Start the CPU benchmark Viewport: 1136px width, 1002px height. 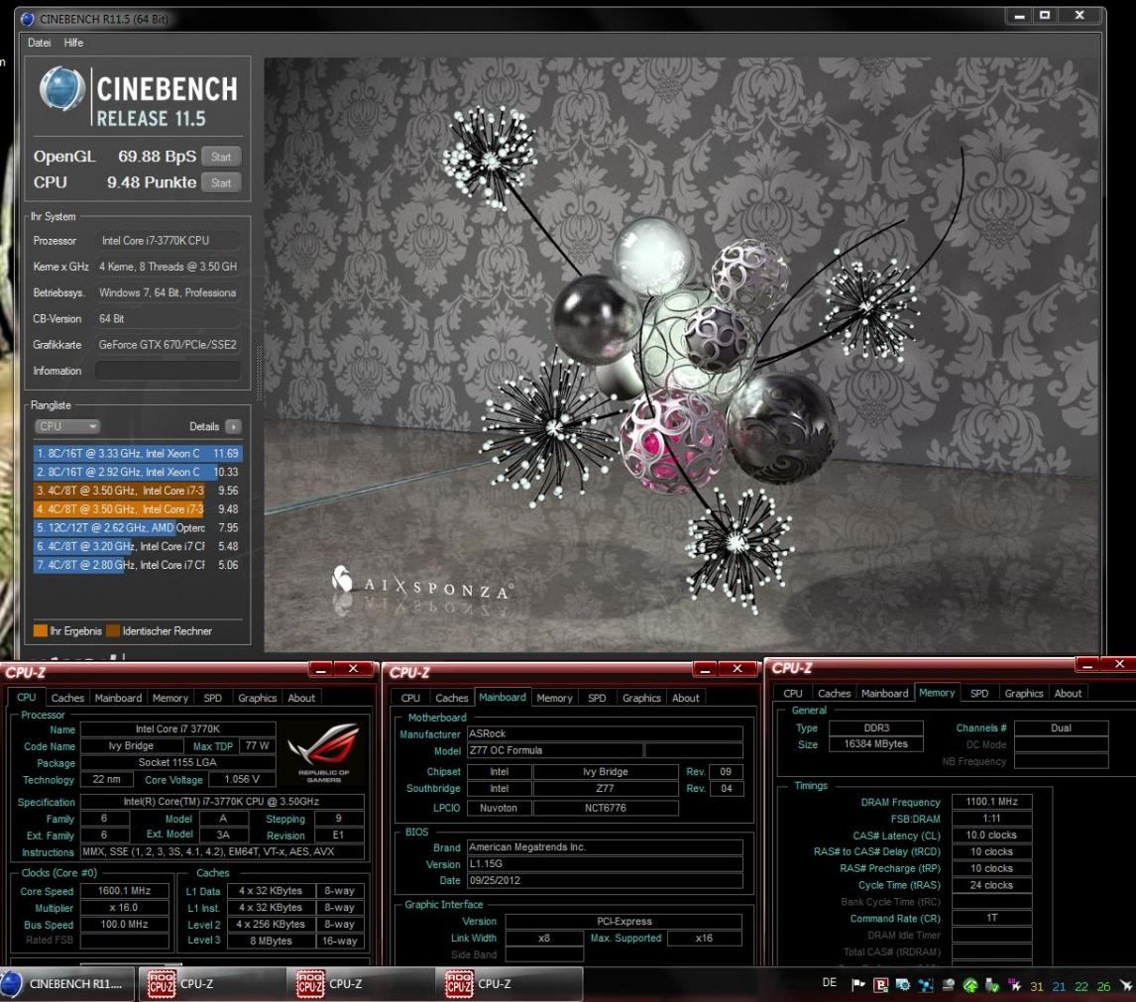pyautogui.click(x=221, y=182)
